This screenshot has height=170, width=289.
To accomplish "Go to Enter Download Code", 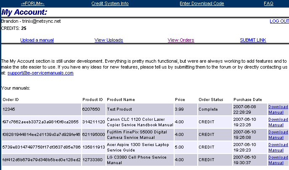I will (x=202, y=3).
